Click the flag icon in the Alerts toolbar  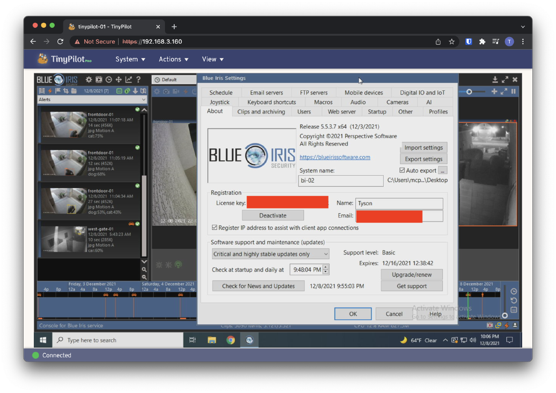(x=57, y=91)
